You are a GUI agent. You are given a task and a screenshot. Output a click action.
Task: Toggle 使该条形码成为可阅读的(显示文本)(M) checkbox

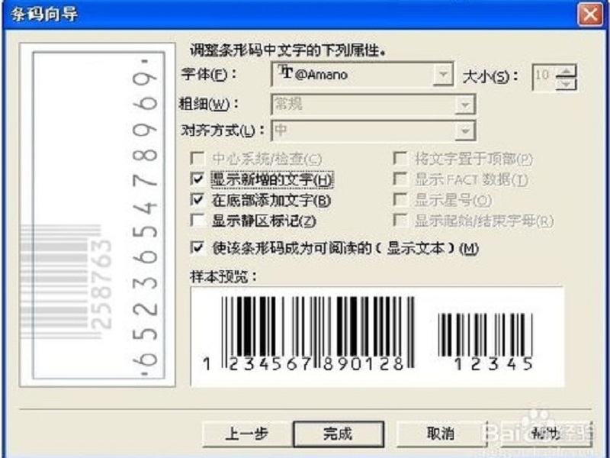pyautogui.click(x=197, y=247)
